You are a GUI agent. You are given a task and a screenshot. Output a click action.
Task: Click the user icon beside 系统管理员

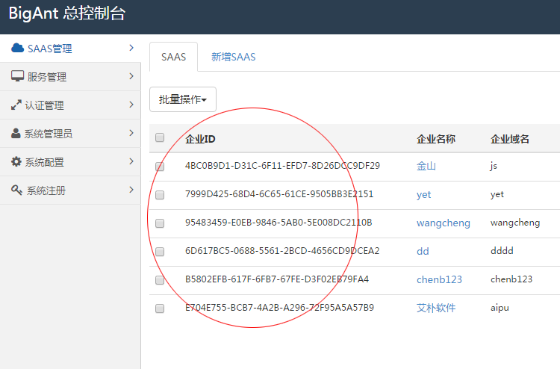[16, 134]
